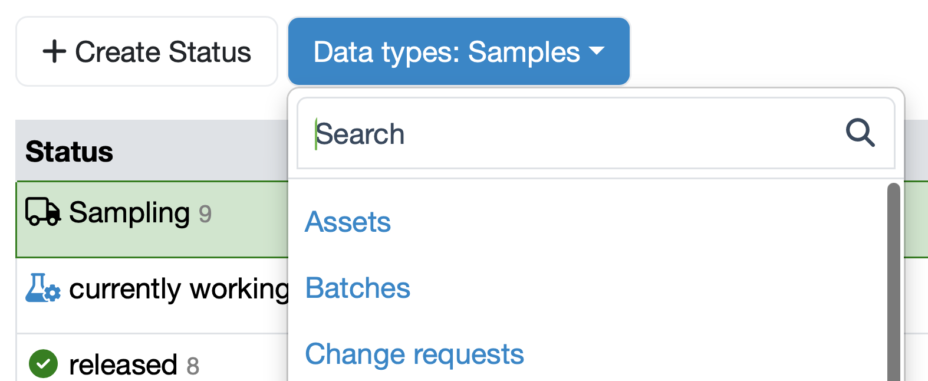The image size is (928, 381).
Task: Click the Status column header
Action: 69,152
